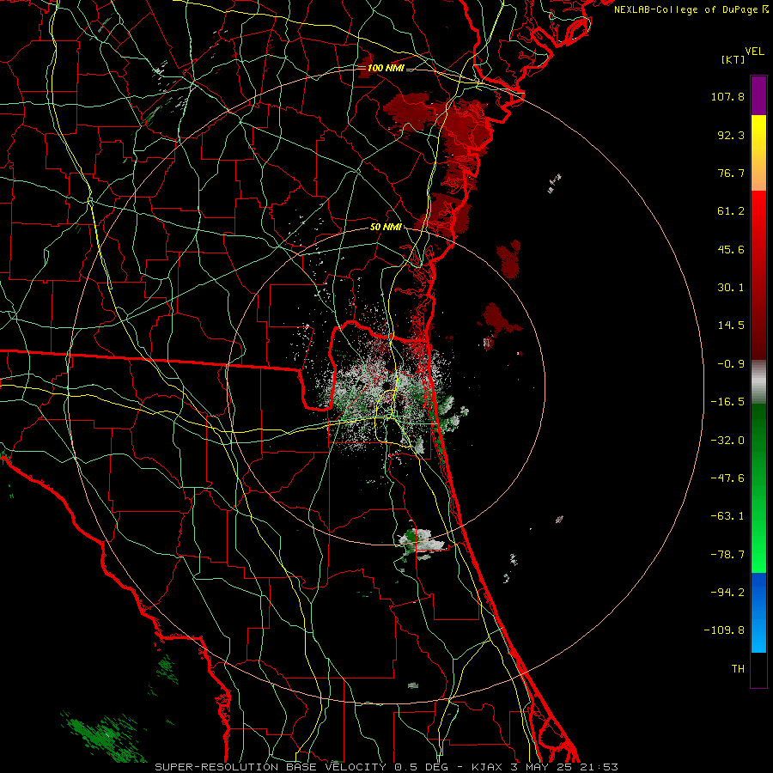This screenshot has height=773, width=773.
Task: Click the 45.6 value on velocity scale
Action: (x=731, y=249)
